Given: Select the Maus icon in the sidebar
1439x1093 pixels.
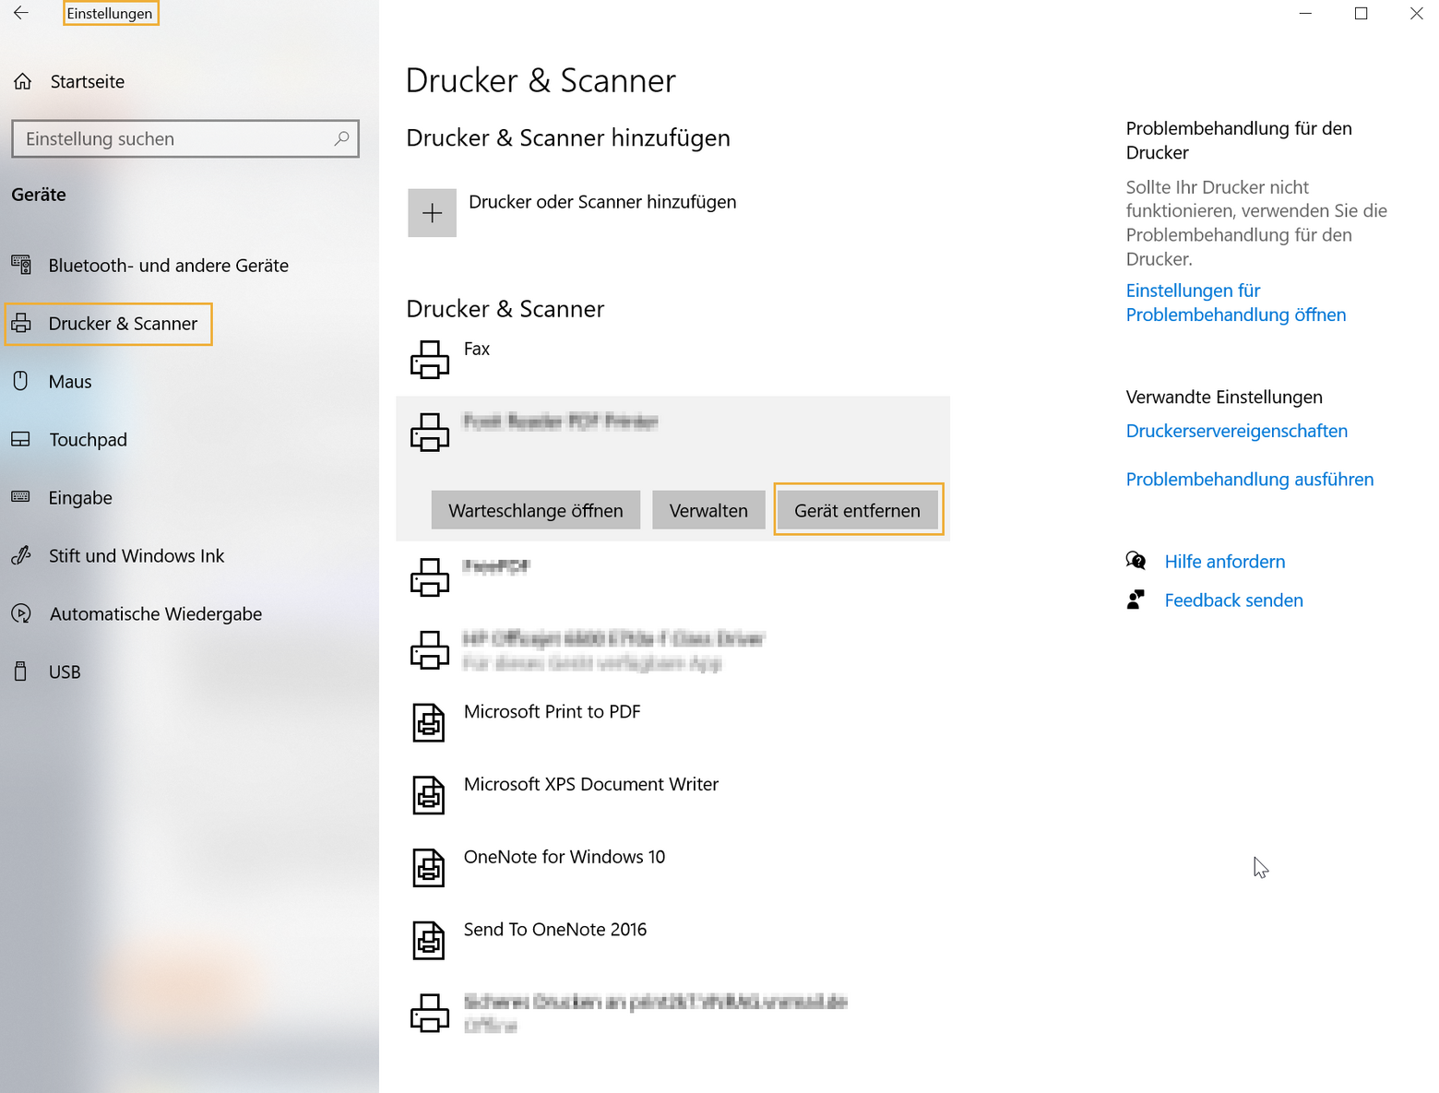Looking at the screenshot, I should [x=20, y=381].
